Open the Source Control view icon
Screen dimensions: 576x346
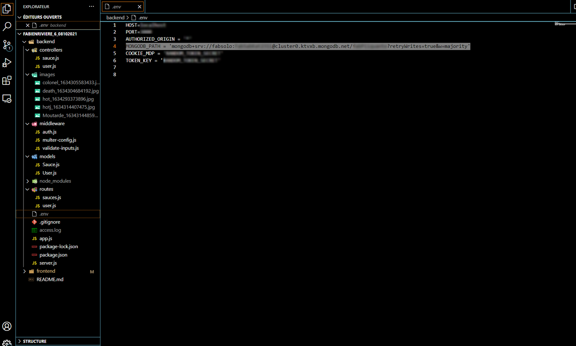pyautogui.click(x=7, y=45)
